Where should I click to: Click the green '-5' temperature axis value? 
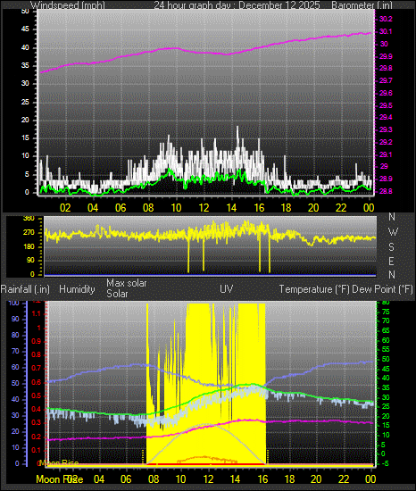[386, 463]
